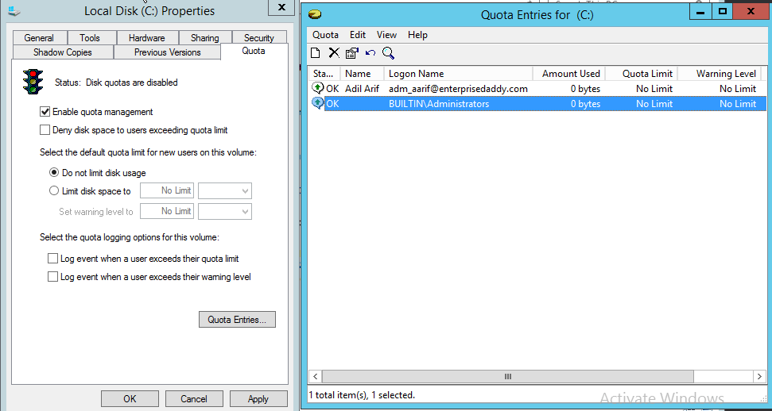Click the Delete Quota Entry X icon

tap(334, 53)
